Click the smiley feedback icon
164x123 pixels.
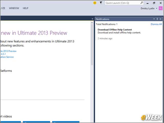pos(95,3)
